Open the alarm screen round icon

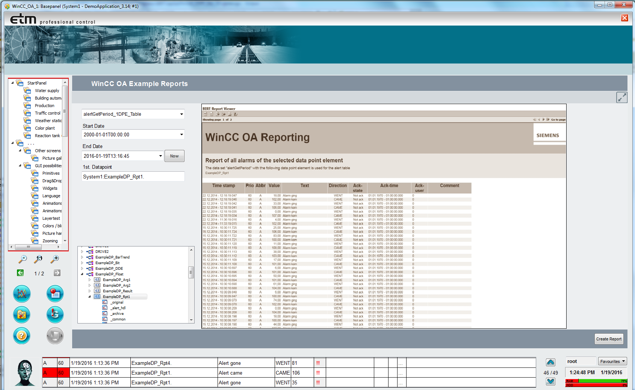point(55,294)
